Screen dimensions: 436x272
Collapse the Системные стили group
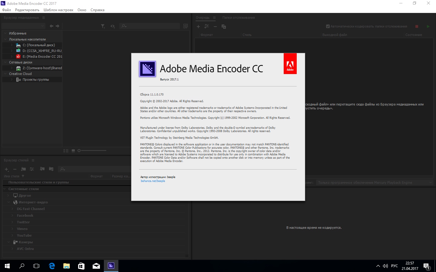(x=5, y=189)
